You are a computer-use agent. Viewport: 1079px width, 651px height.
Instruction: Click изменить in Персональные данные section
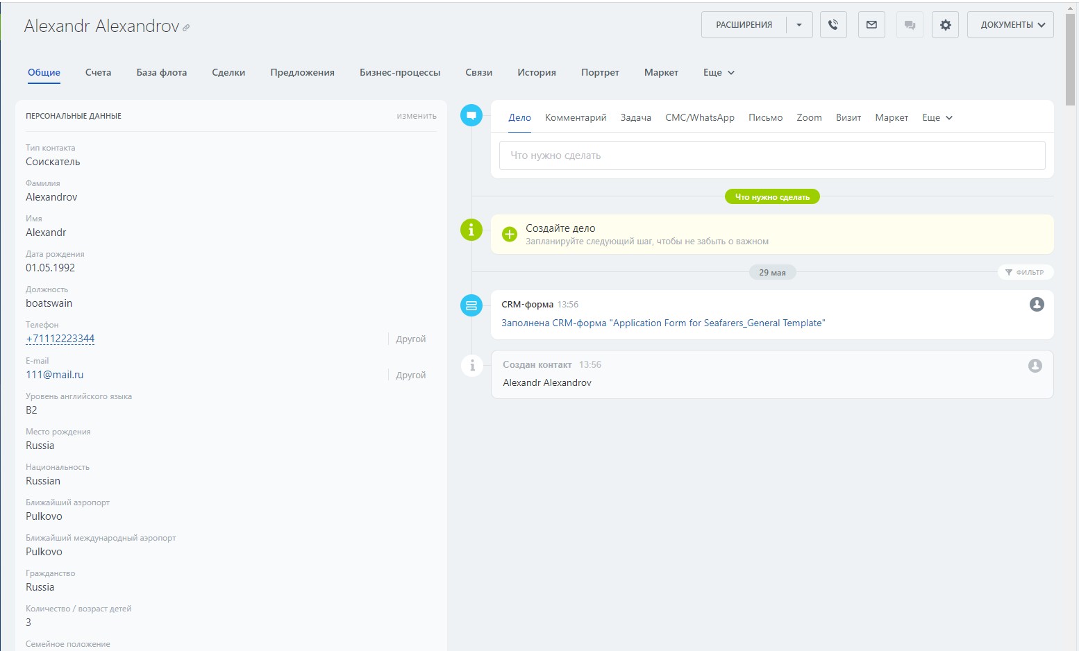[x=417, y=116]
